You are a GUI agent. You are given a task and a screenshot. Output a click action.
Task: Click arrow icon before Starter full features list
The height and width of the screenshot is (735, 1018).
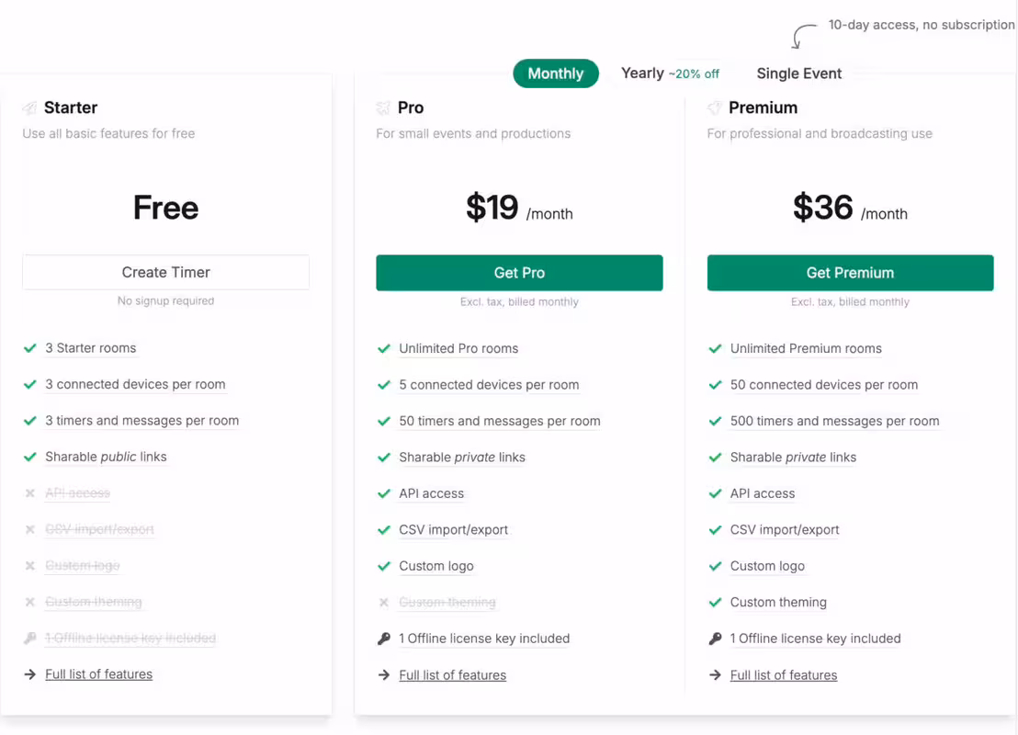pyautogui.click(x=30, y=674)
